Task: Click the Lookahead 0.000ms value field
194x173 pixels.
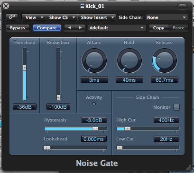Action: click(x=94, y=139)
